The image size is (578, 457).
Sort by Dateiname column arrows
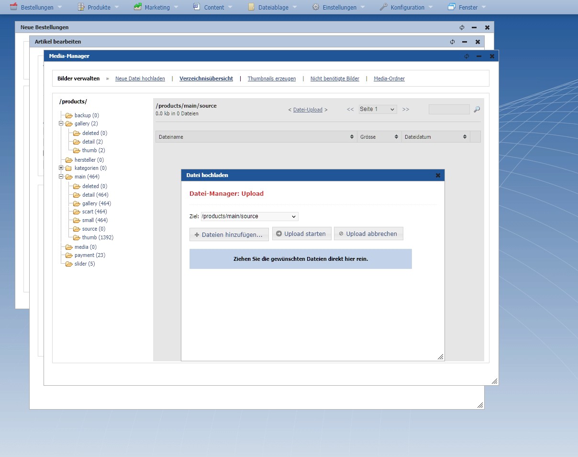(352, 137)
